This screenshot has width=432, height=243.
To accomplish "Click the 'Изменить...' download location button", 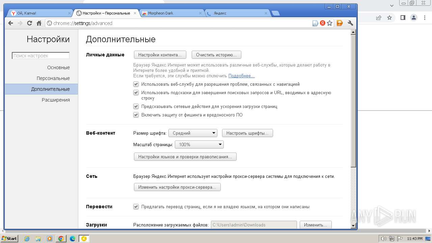I will [x=316, y=225].
